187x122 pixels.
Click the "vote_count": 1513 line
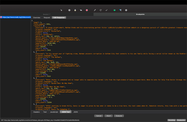click(x=43, y=50)
